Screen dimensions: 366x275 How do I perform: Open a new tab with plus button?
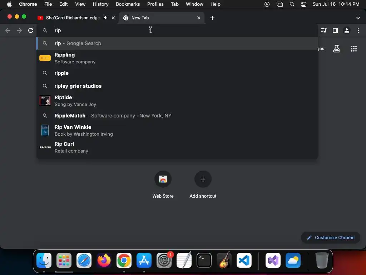212,18
